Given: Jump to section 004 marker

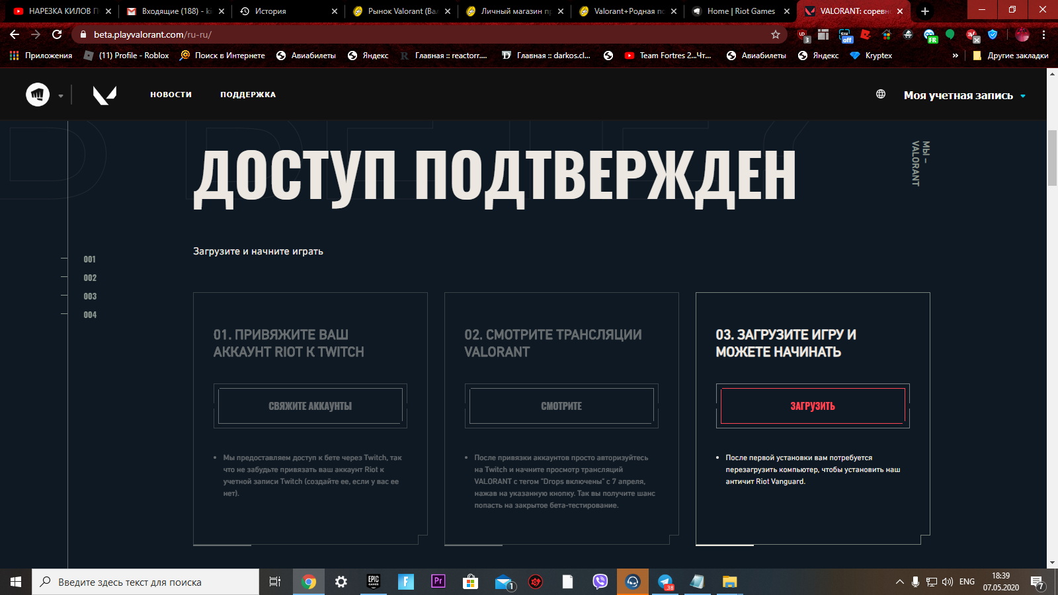Looking at the screenshot, I should point(89,315).
